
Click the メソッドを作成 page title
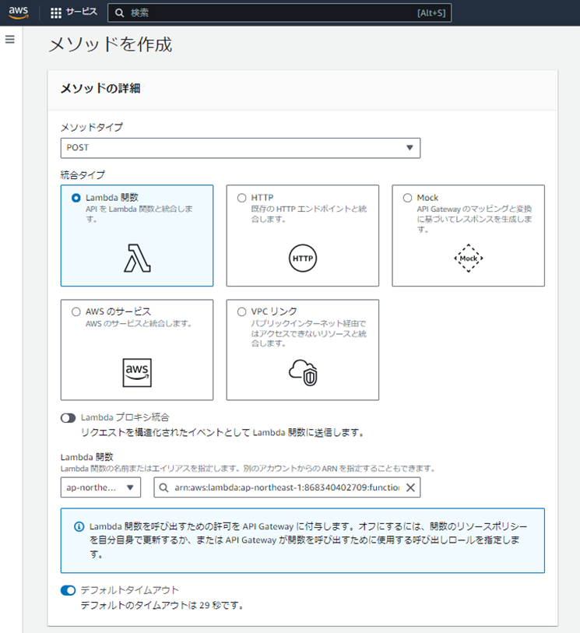point(111,44)
